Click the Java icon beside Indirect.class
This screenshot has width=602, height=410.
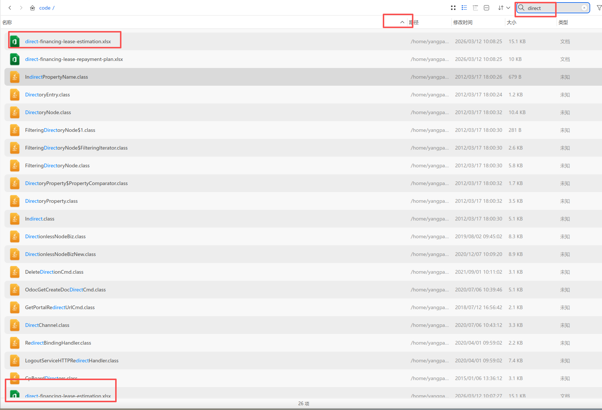pos(15,219)
